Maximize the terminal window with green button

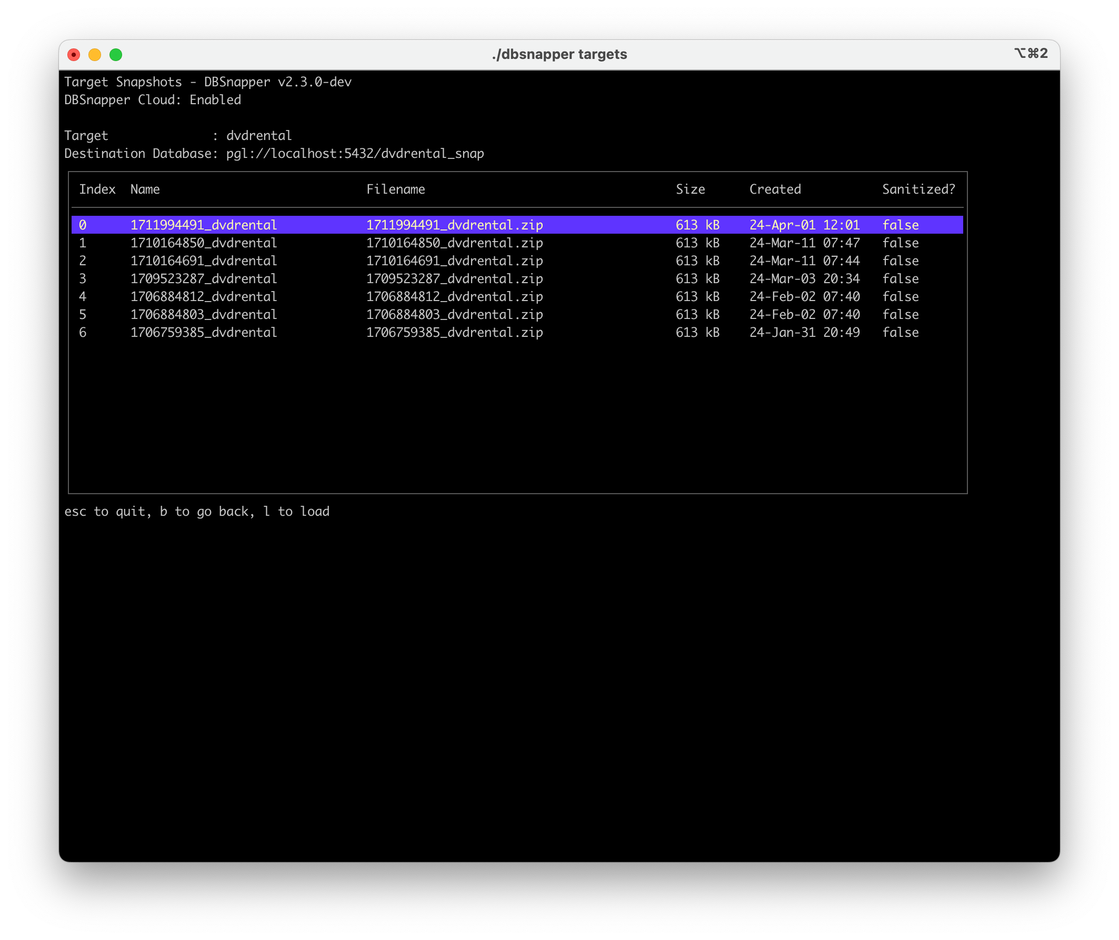(x=116, y=55)
